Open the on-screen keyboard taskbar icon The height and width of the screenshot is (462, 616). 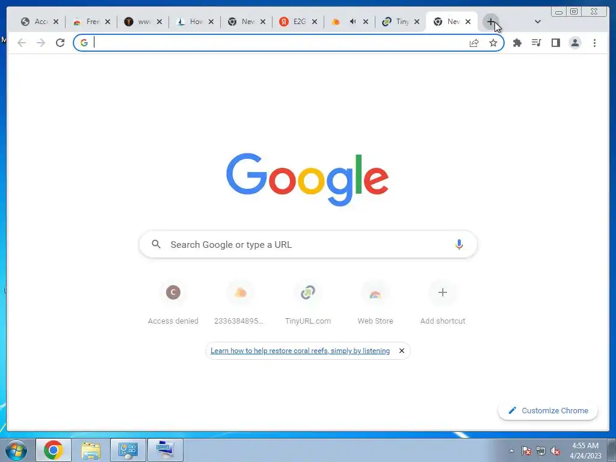(x=165, y=450)
